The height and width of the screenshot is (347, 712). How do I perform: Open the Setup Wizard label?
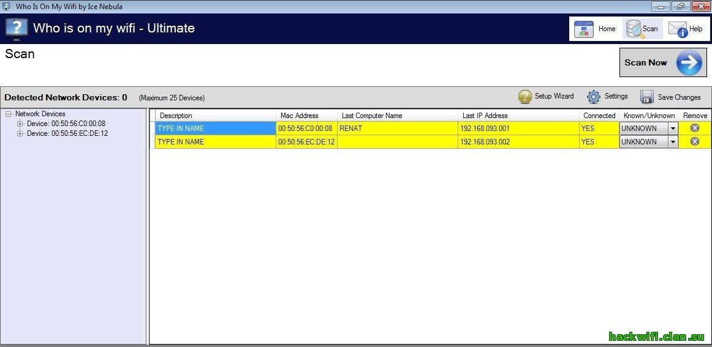coord(554,96)
